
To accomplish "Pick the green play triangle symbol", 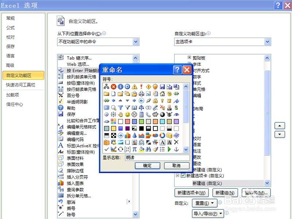I will click(x=169, y=149).
